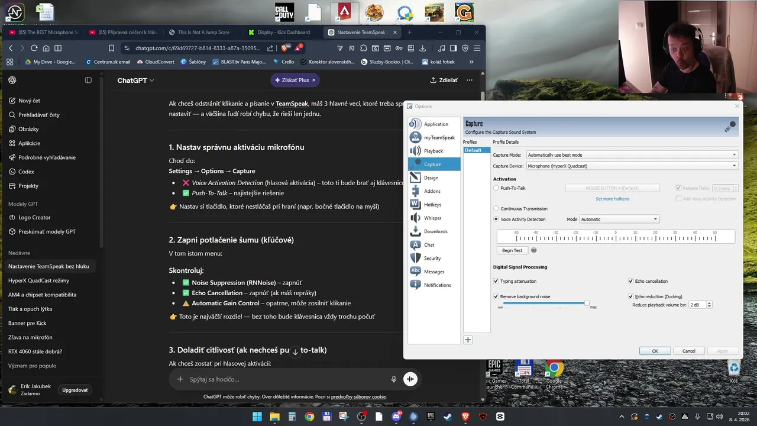Open HyperX QuadCast režimy chat

click(x=50, y=280)
